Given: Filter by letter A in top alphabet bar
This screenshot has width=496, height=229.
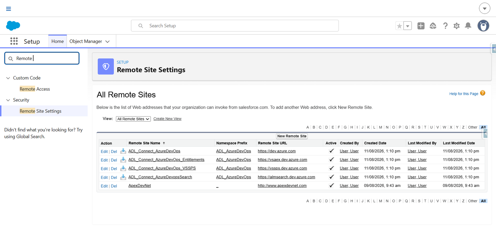Looking at the screenshot, I should (x=308, y=127).
